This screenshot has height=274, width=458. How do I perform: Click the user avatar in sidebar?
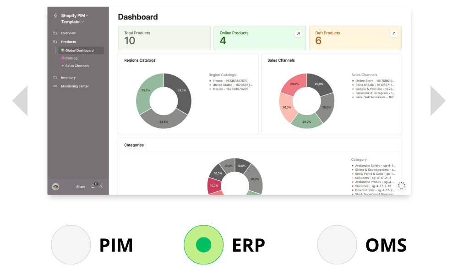pos(55,187)
